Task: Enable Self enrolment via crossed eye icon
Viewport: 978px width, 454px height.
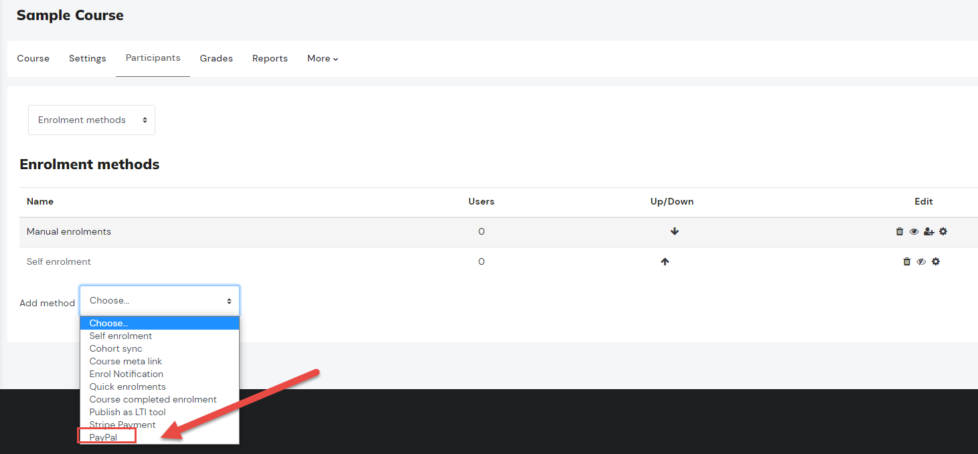Action: tap(921, 261)
